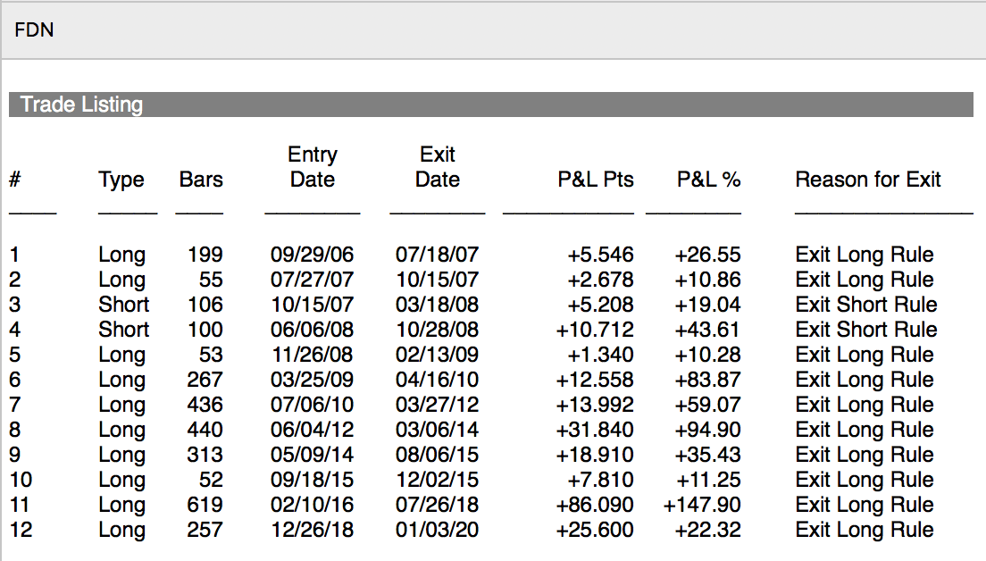Click the P&L Pts column header
Image resolution: width=986 pixels, height=561 pixels.
(x=596, y=180)
